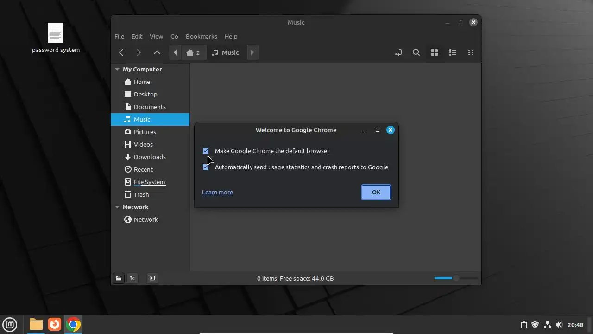Viewport: 593px width, 334px height.
Task: Open the Linux Mint start menu
Action: click(x=10, y=324)
